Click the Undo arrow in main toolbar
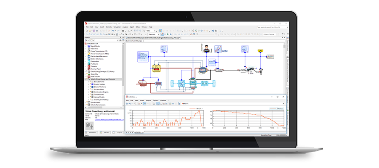Screen dimensions: 379x168 coord(113,31)
